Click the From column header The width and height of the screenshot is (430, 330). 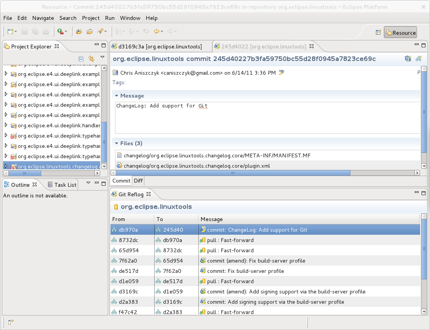coord(132,219)
